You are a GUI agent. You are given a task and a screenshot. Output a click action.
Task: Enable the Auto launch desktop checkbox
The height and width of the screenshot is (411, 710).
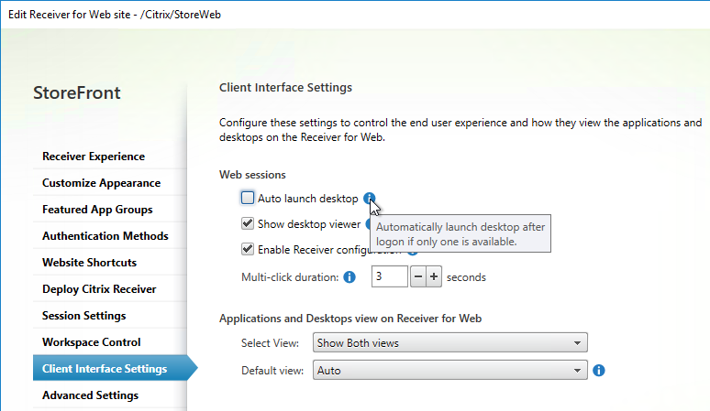(248, 198)
